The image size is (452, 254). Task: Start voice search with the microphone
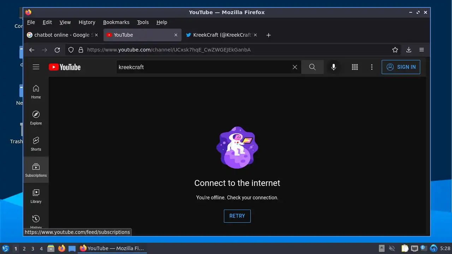point(334,67)
